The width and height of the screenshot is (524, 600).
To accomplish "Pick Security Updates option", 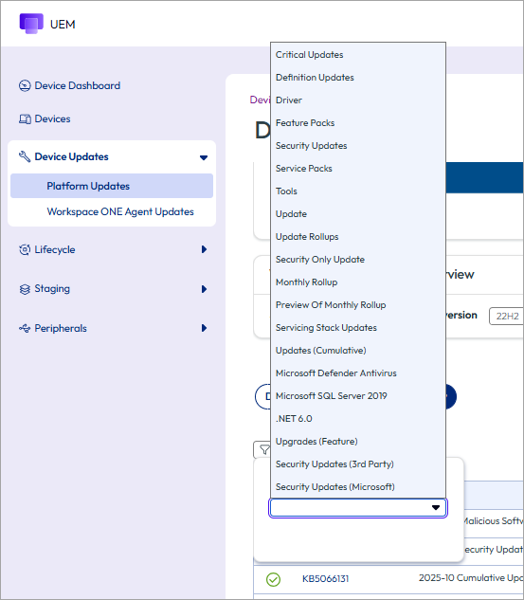I will coord(358,146).
